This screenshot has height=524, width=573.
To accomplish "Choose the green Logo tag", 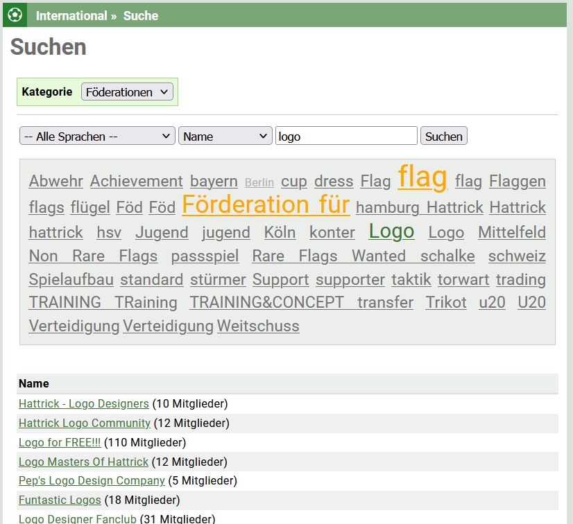I will click(x=391, y=232).
